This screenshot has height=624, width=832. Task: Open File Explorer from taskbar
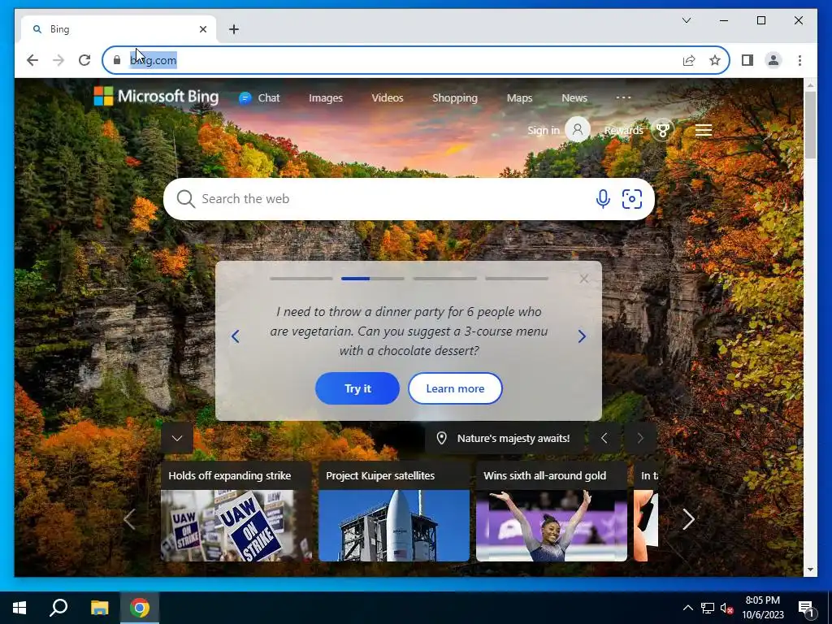pyautogui.click(x=99, y=608)
